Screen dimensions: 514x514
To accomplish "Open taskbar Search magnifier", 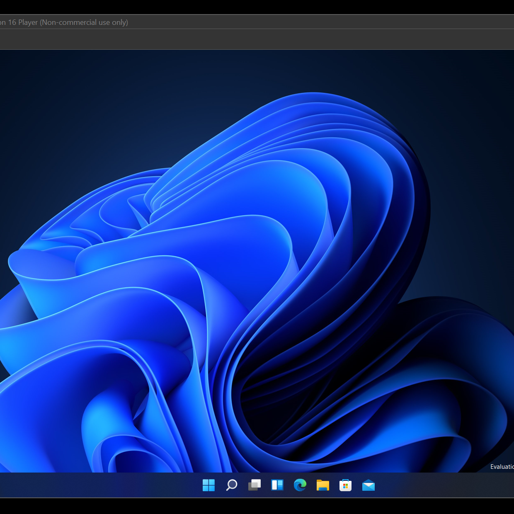I will point(231,485).
